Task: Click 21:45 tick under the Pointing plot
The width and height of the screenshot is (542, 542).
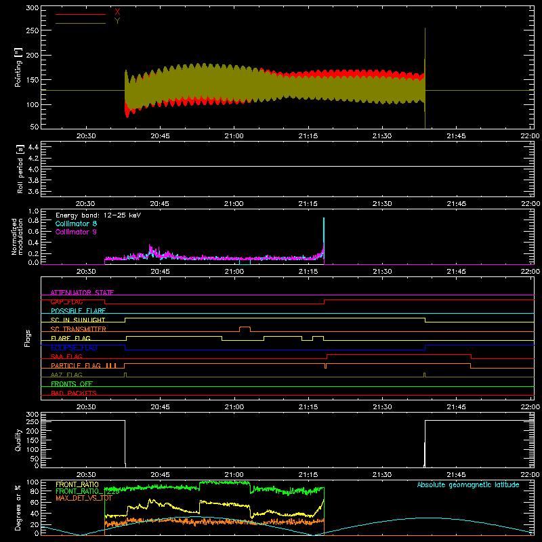Action: click(x=456, y=136)
